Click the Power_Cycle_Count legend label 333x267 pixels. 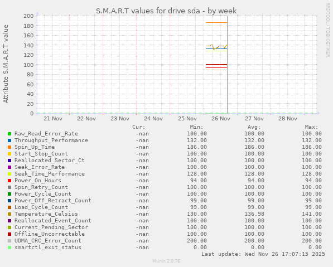43,194
